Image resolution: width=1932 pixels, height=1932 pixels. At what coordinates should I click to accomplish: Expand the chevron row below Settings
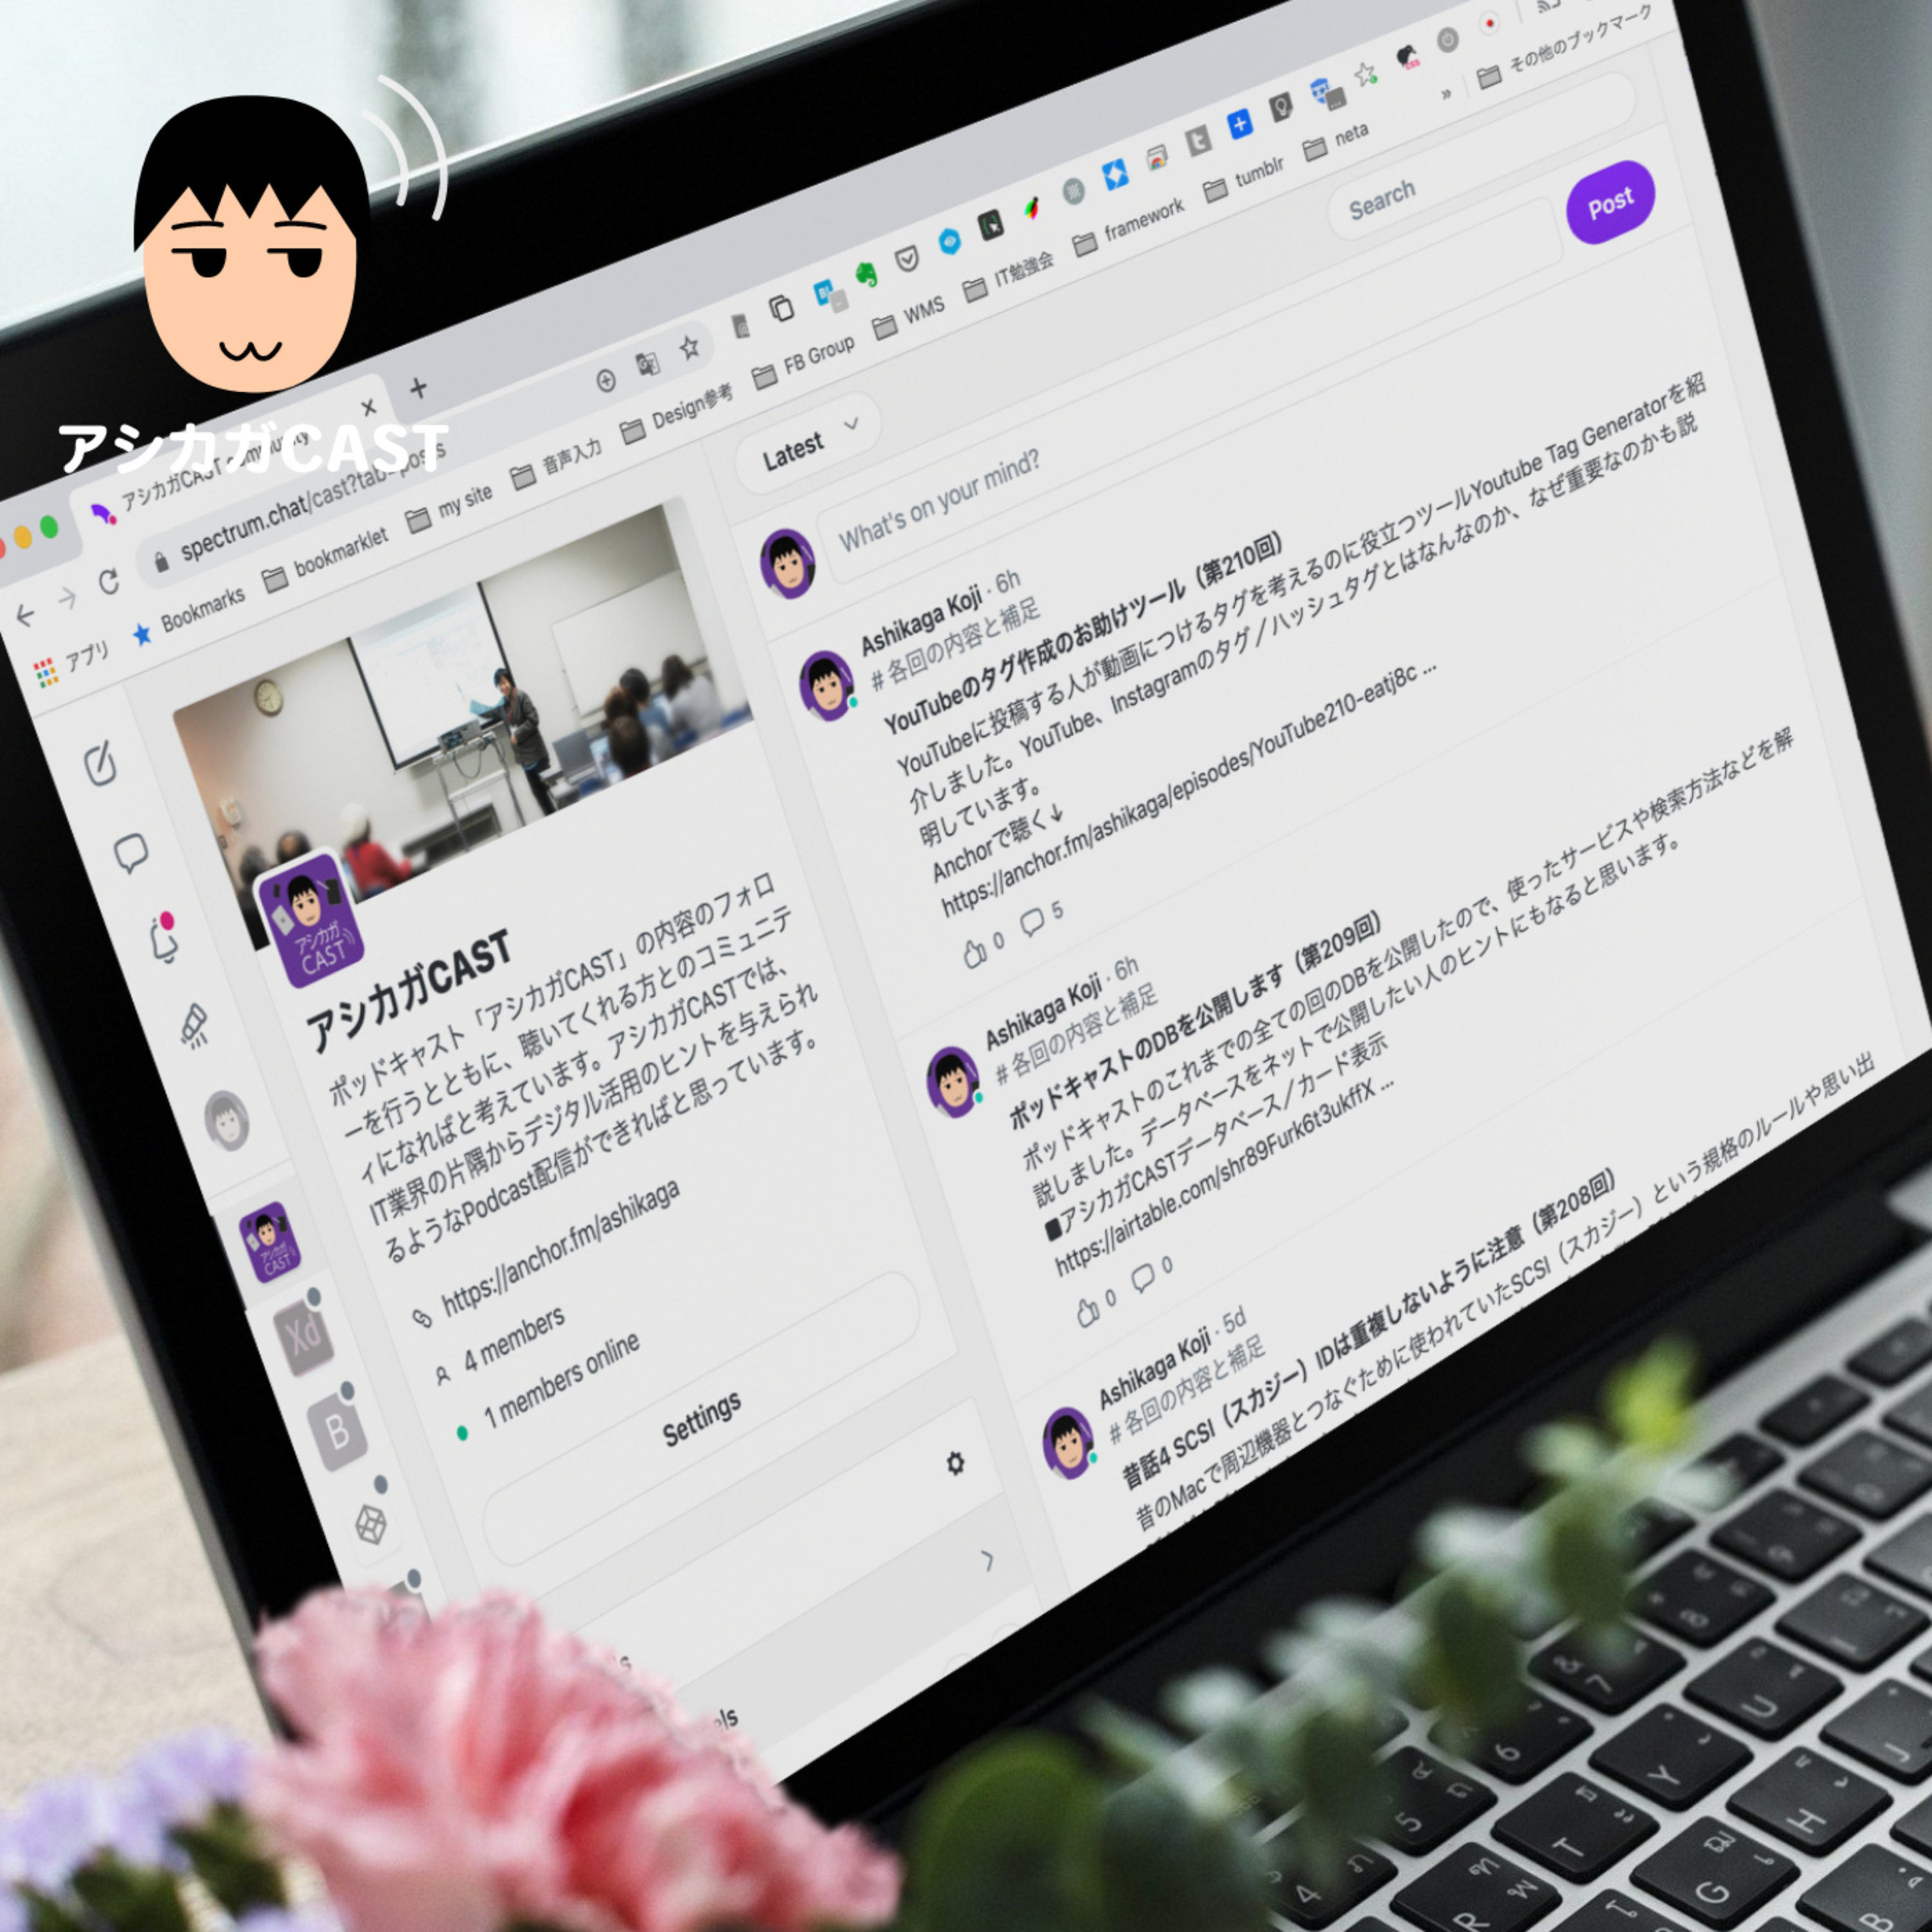point(987,1561)
